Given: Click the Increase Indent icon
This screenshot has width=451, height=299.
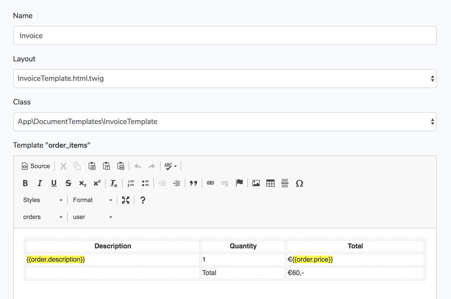Looking at the screenshot, I should click(176, 183).
